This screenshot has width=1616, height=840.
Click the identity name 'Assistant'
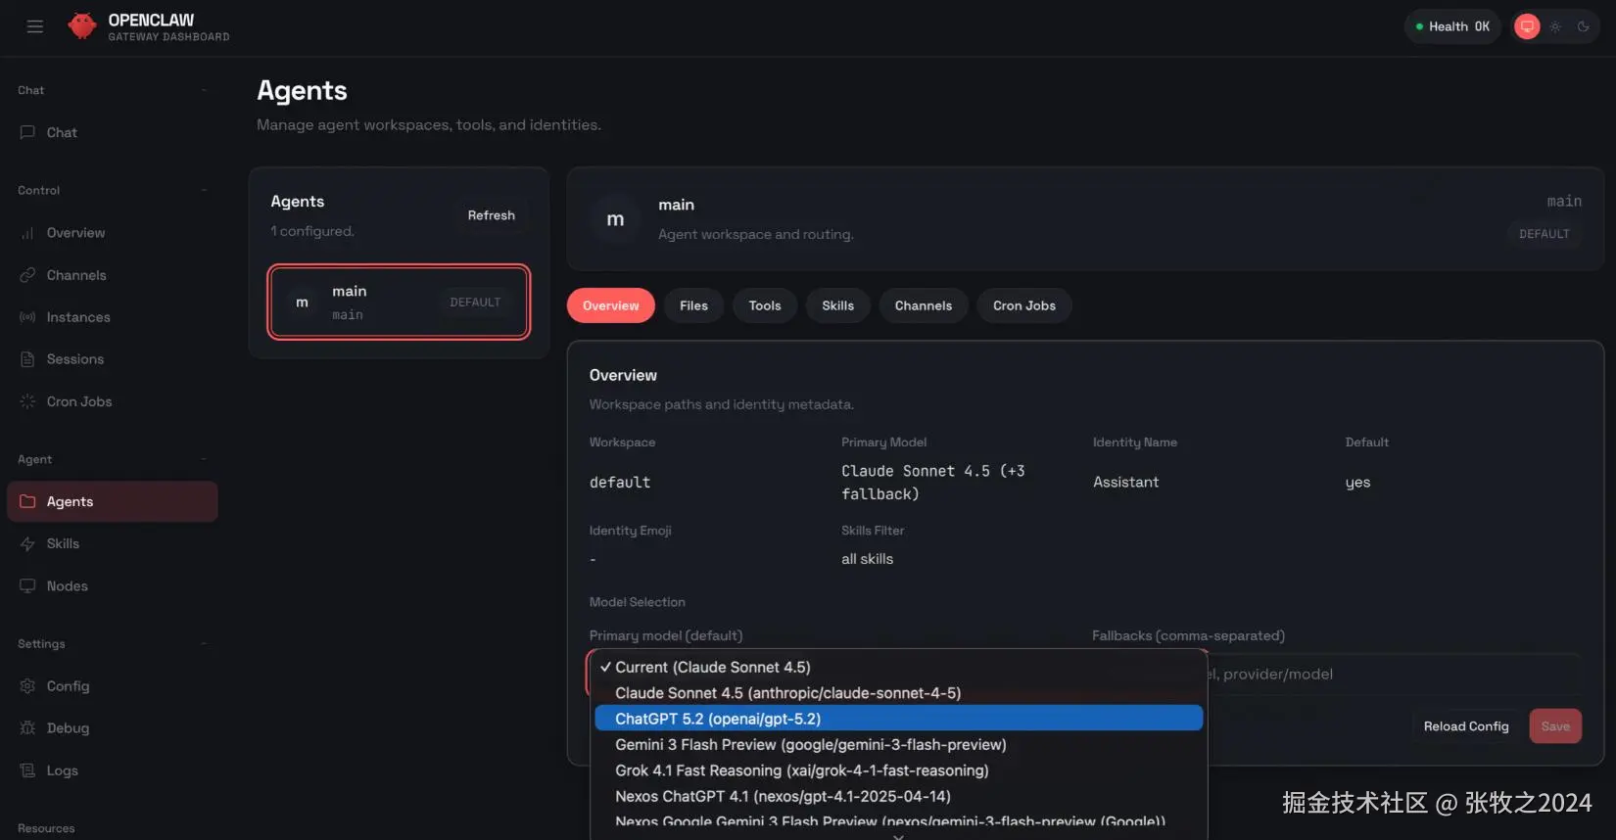tap(1126, 483)
